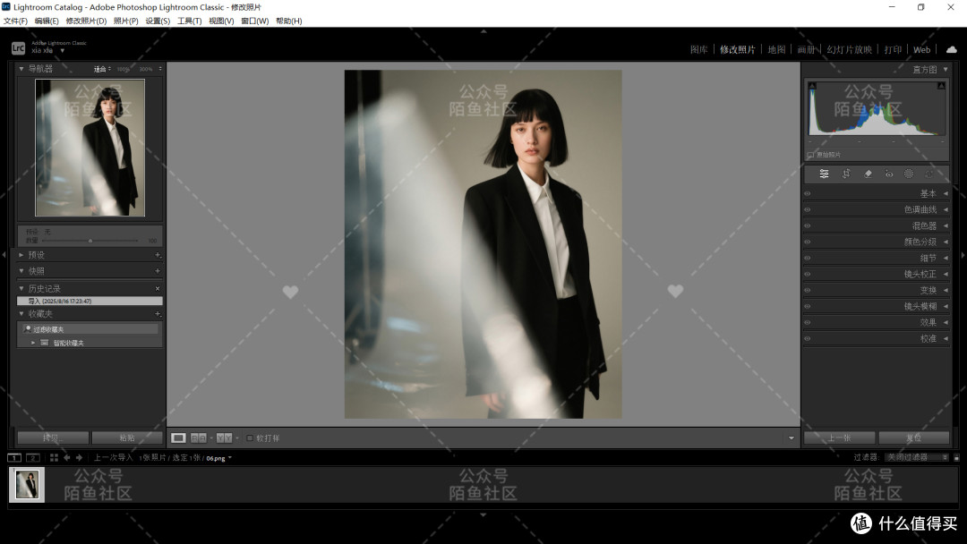Switch to the 图库 module
This screenshot has height=544, width=967.
(x=698, y=49)
